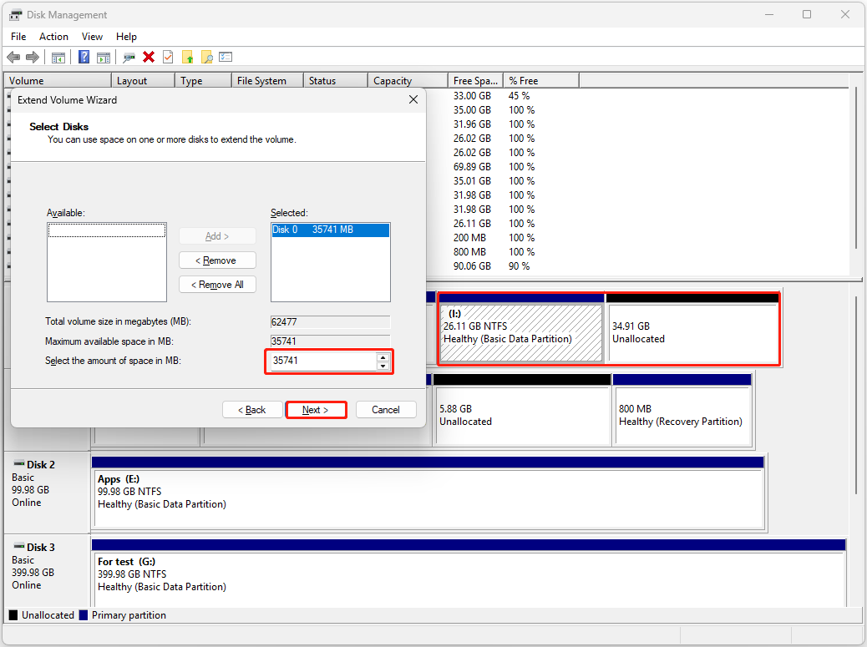The image size is (867, 647).
Task: Select the Apps (E:) 99.98 GB partition
Action: click(x=428, y=498)
